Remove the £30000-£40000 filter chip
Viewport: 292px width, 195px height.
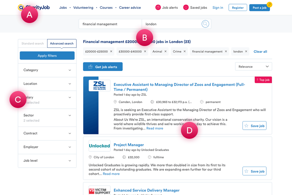(x=145, y=51)
